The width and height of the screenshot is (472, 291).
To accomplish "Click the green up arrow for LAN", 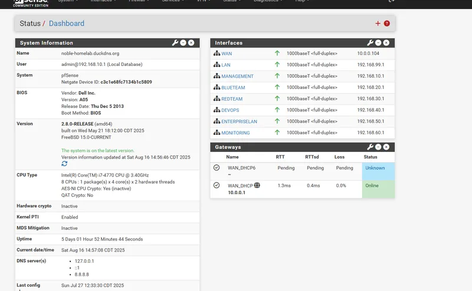I will pos(277,64).
